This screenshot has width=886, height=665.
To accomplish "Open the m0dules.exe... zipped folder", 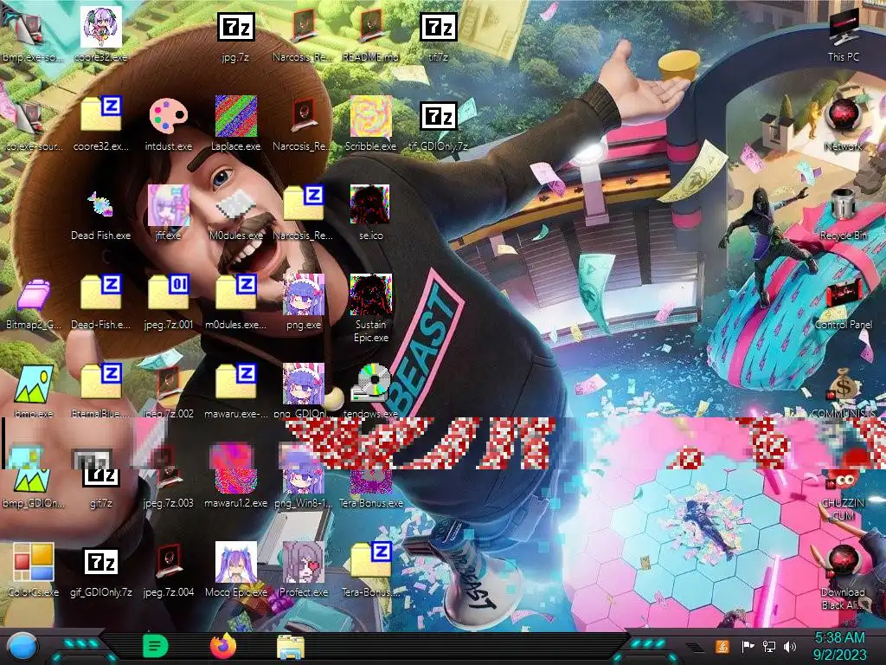I will click(235, 293).
